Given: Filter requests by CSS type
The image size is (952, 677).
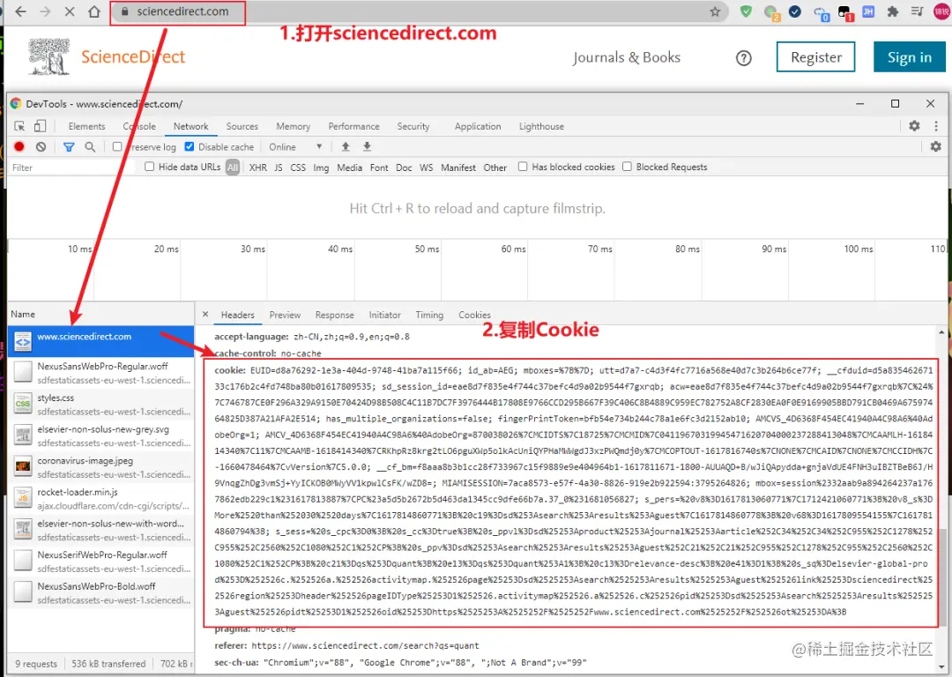Looking at the screenshot, I should (x=298, y=167).
